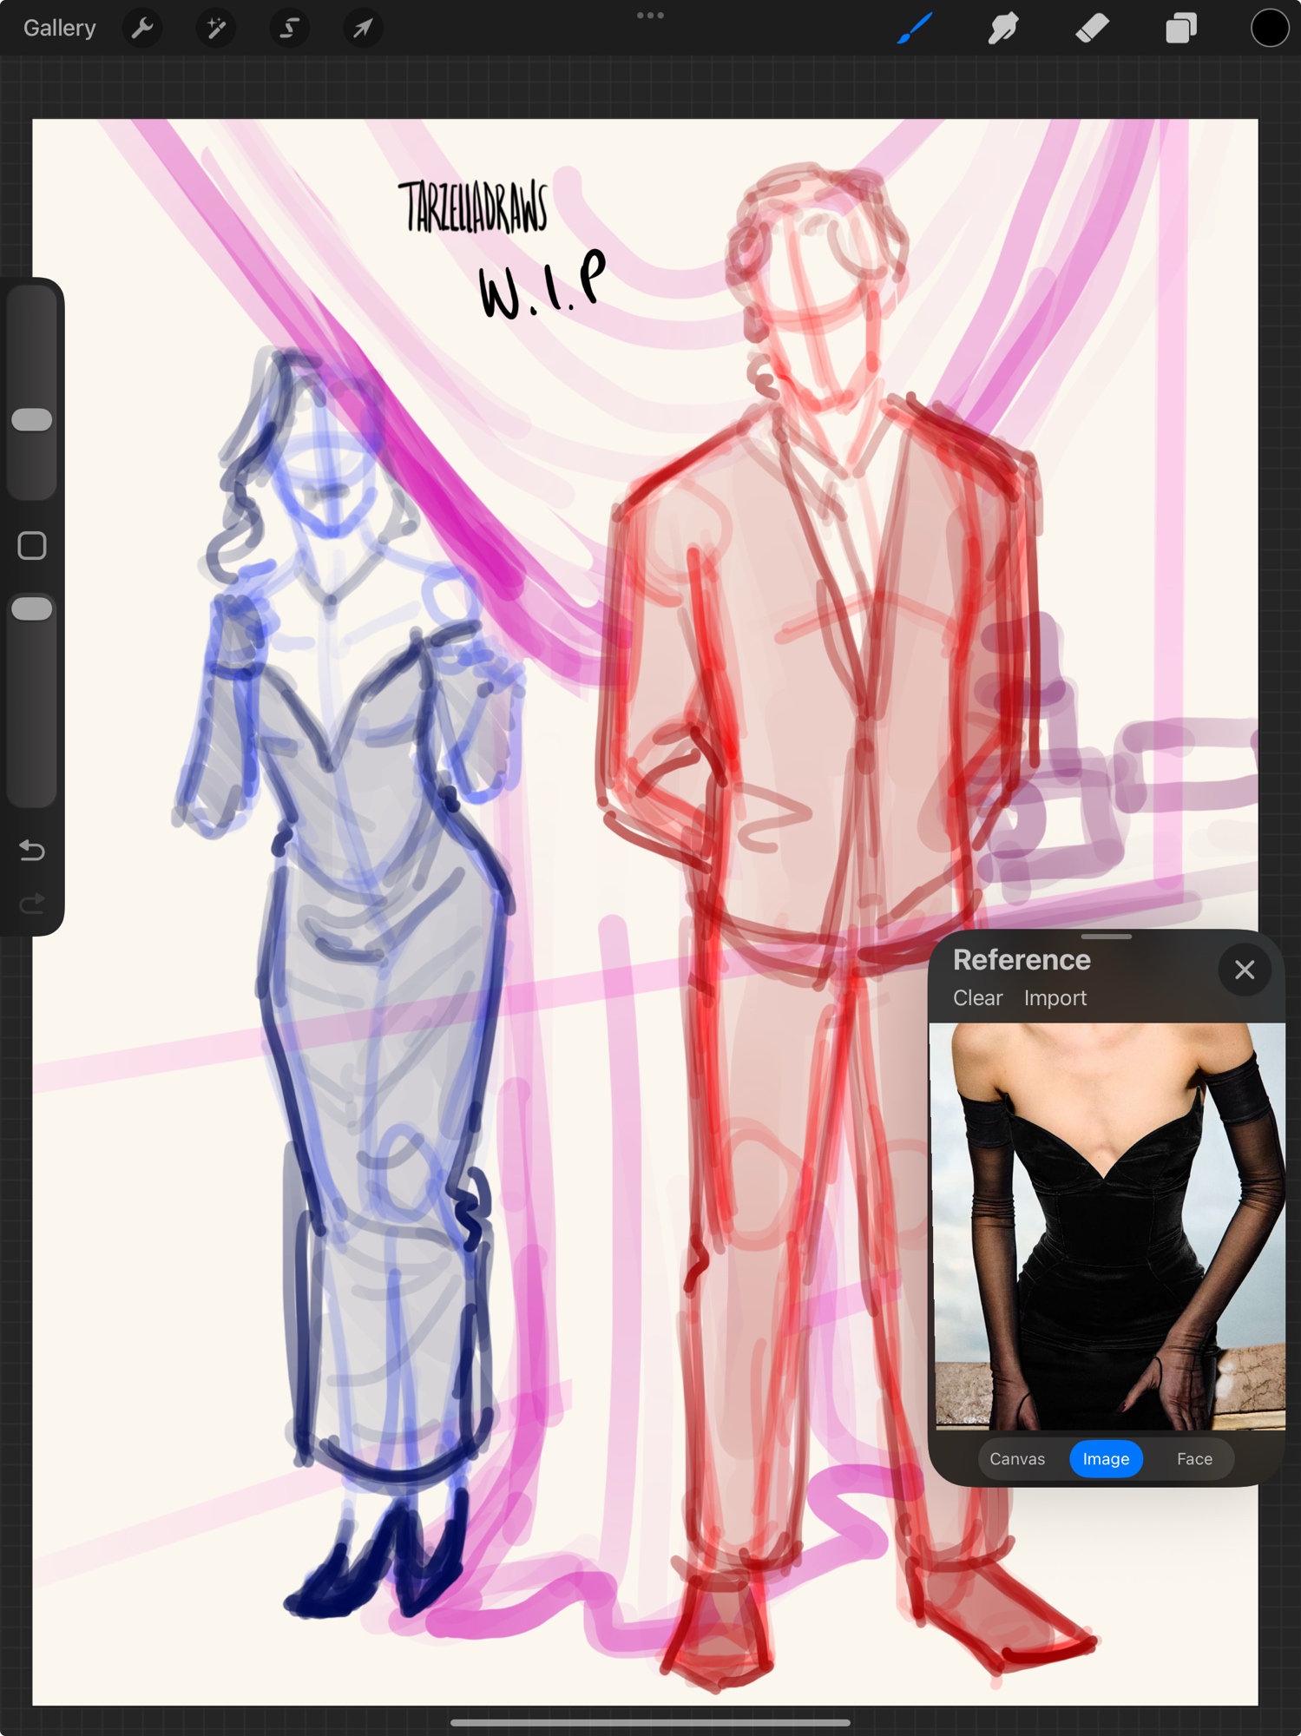
Task: Click the brush opacity slider handle
Action: [32, 608]
